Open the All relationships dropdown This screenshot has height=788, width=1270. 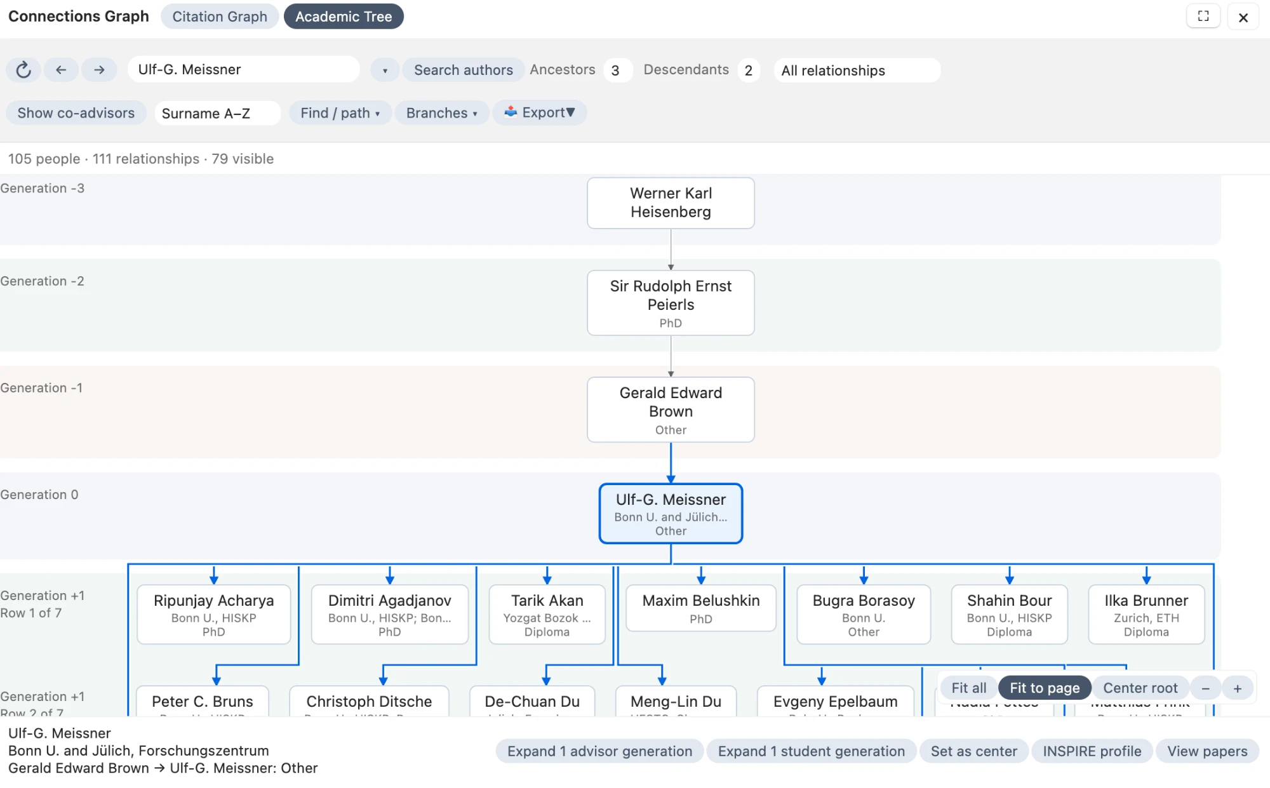coord(857,70)
